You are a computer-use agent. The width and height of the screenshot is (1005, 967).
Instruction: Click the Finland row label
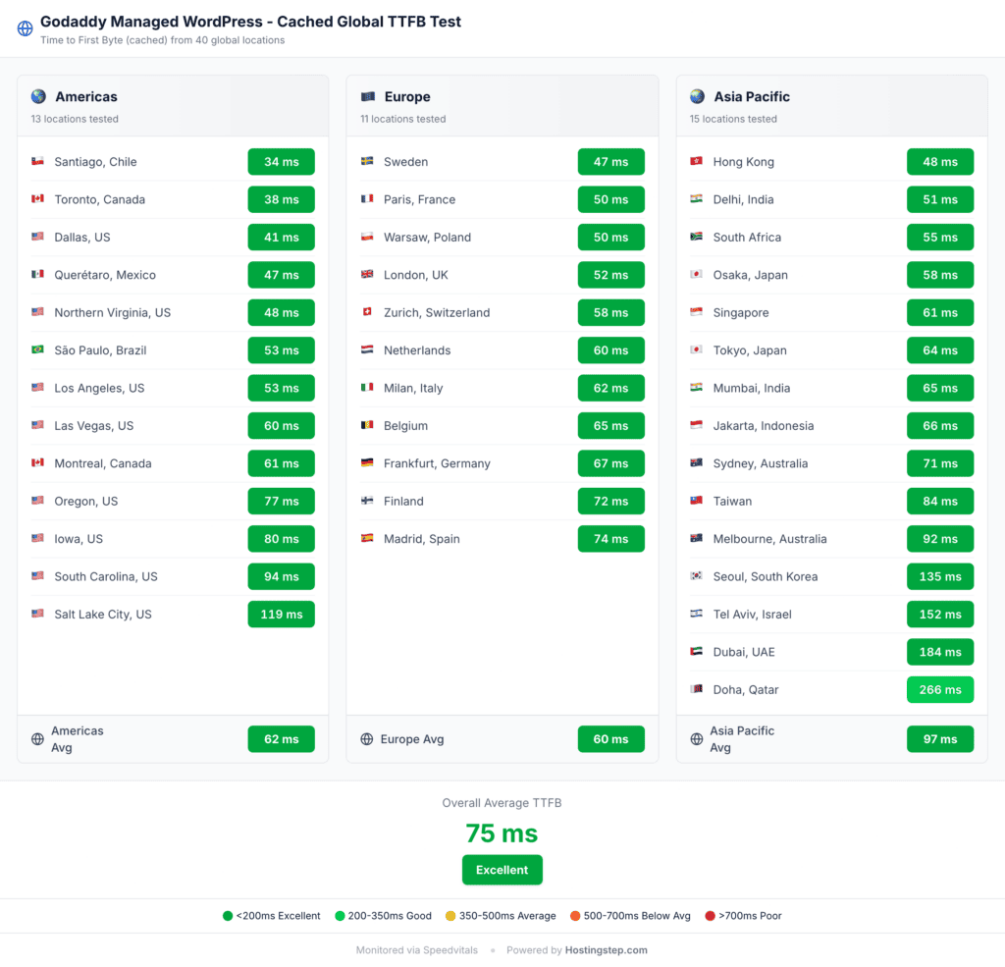point(403,501)
